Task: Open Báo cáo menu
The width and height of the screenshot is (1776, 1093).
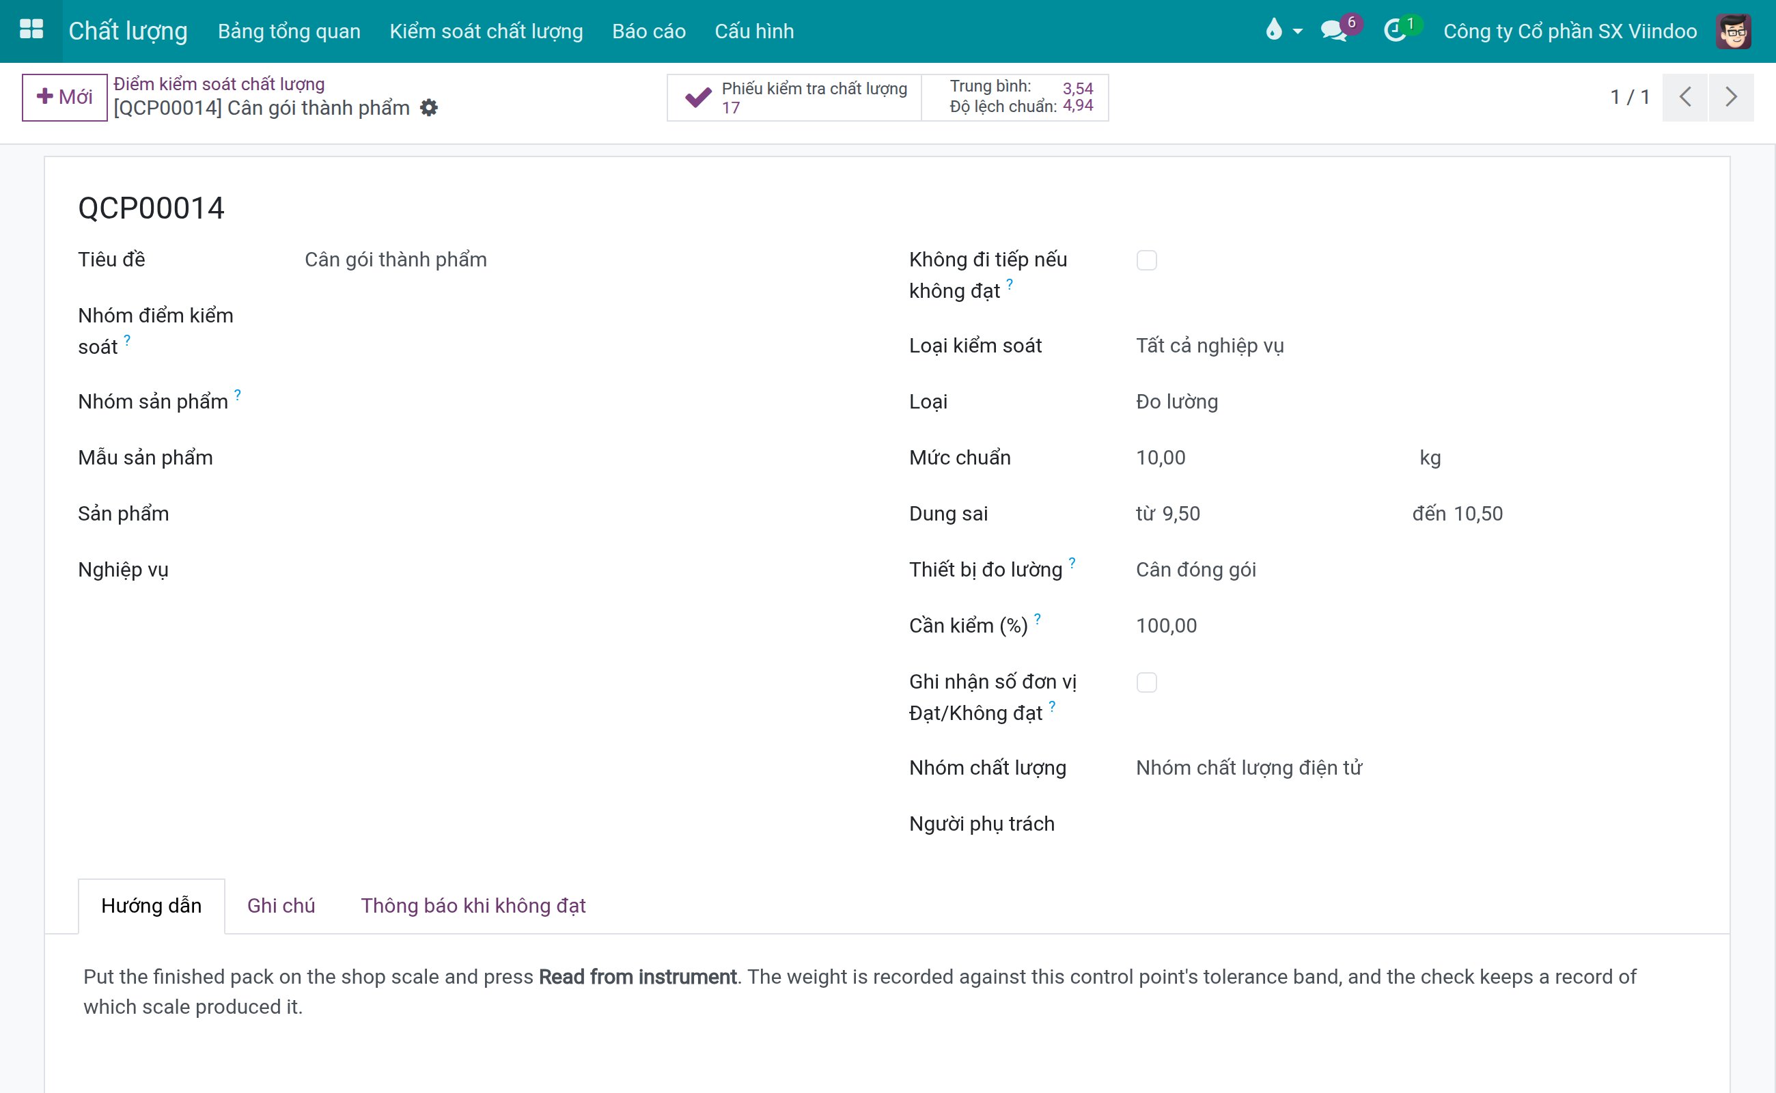Action: click(x=648, y=31)
